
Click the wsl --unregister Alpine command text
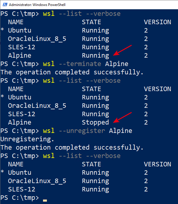pyautogui.click(x=88, y=131)
